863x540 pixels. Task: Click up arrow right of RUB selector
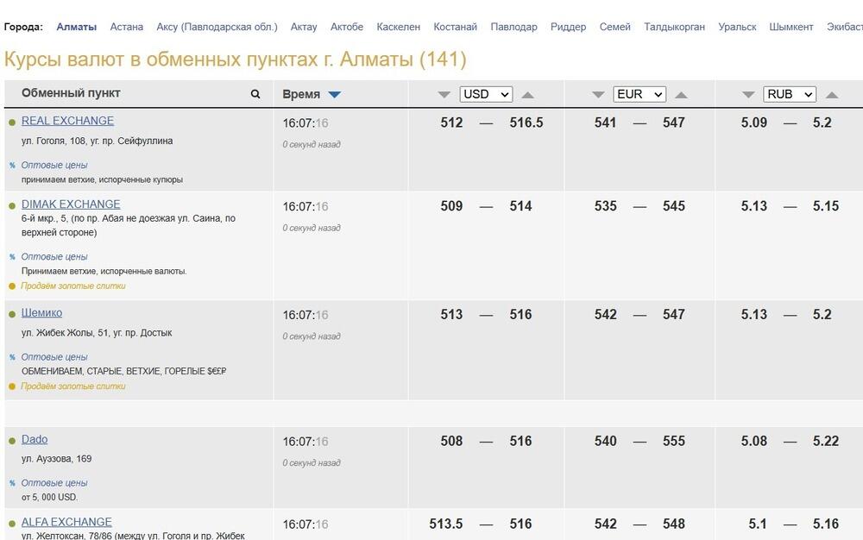(x=831, y=95)
